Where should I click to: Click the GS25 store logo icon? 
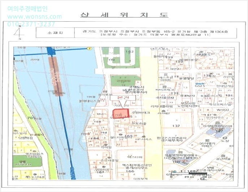pyautogui.click(x=200, y=84)
